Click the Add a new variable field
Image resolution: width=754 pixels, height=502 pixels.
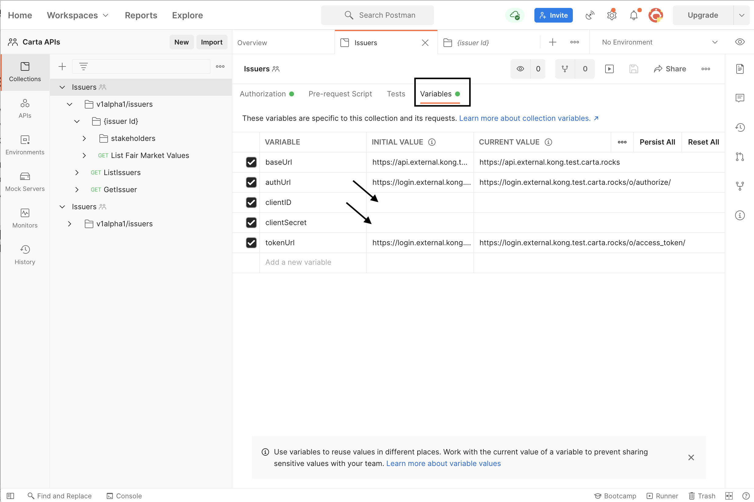click(x=313, y=262)
